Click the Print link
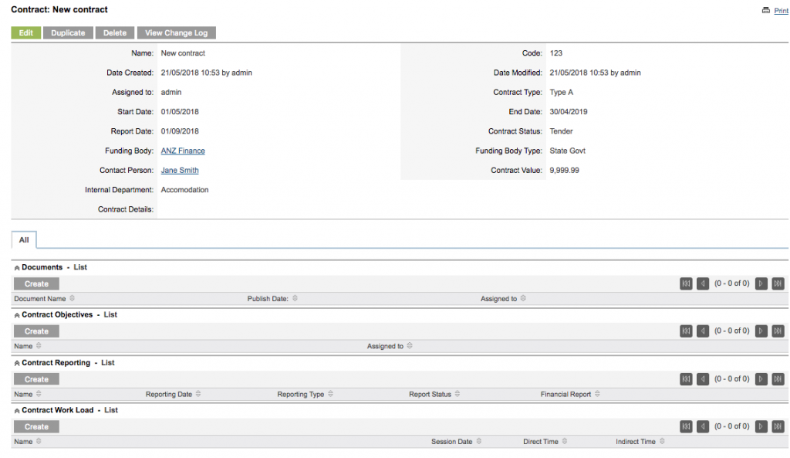 (781, 11)
